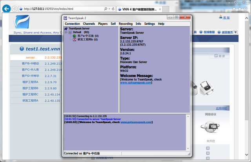251x162 pixels.
Task: Open the Self menu
Action: (x=113, y=24)
